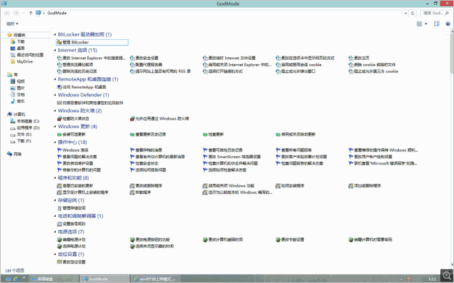Open 设置拨号规则 item

click(71, 224)
